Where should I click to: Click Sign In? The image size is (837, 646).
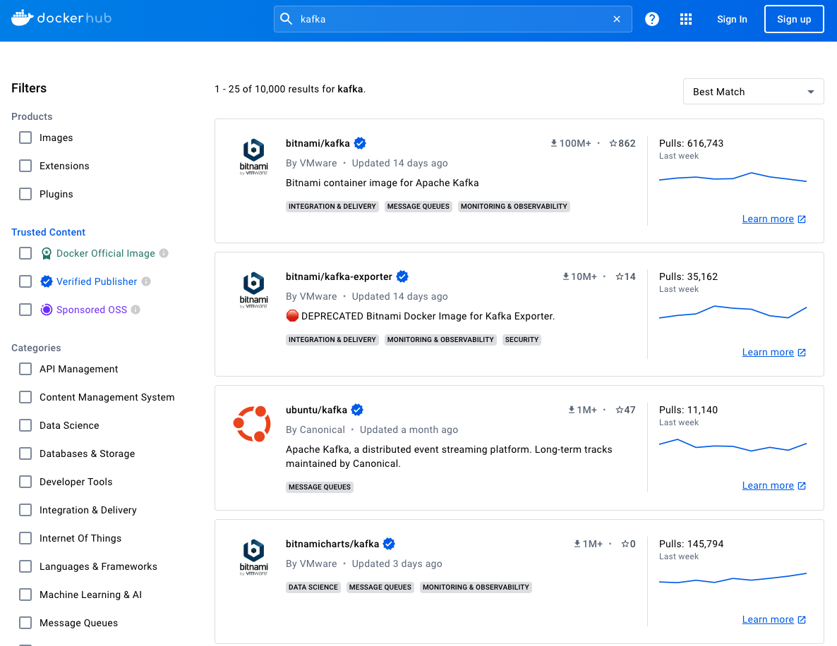point(732,19)
